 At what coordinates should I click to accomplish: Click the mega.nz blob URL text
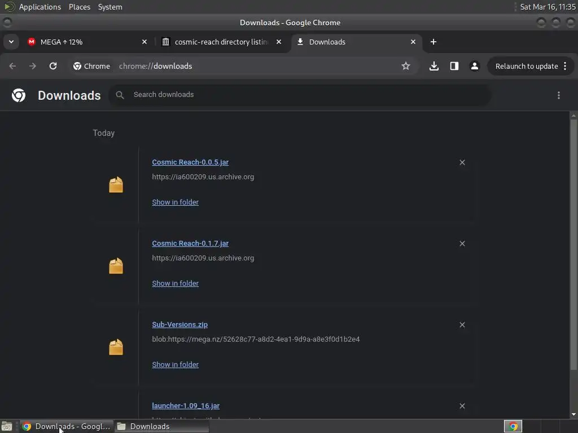tap(256, 339)
